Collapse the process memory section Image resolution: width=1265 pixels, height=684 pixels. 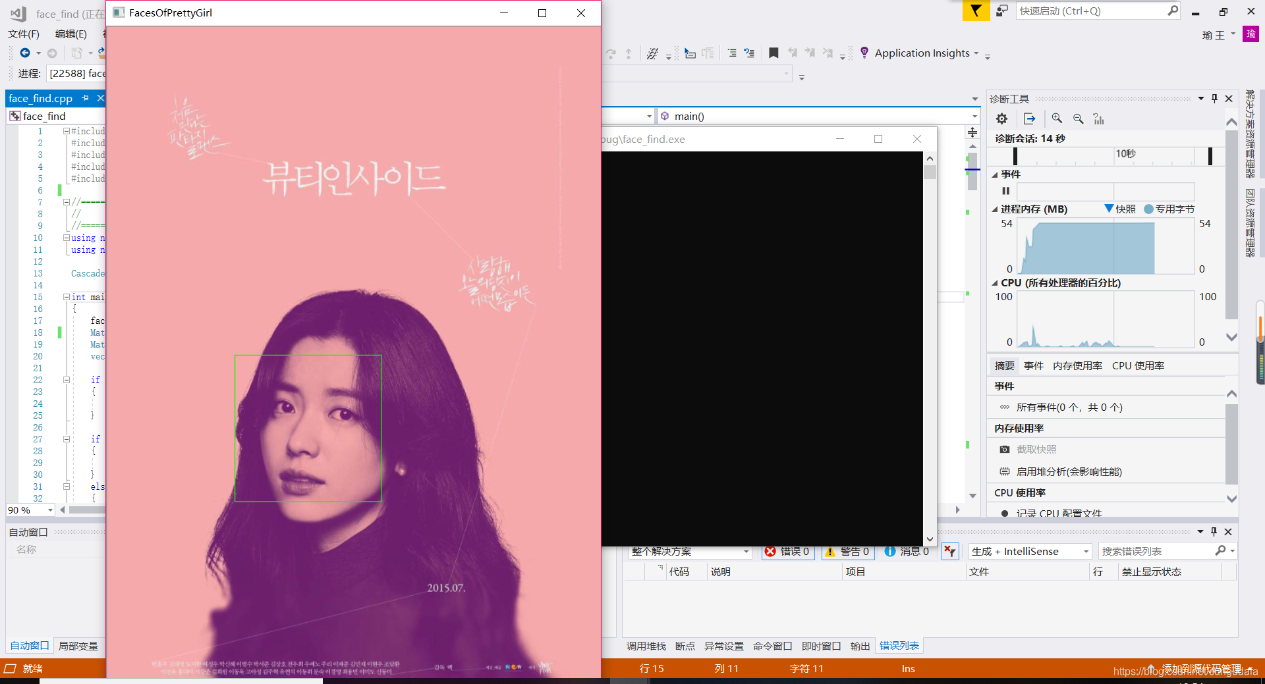[995, 209]
